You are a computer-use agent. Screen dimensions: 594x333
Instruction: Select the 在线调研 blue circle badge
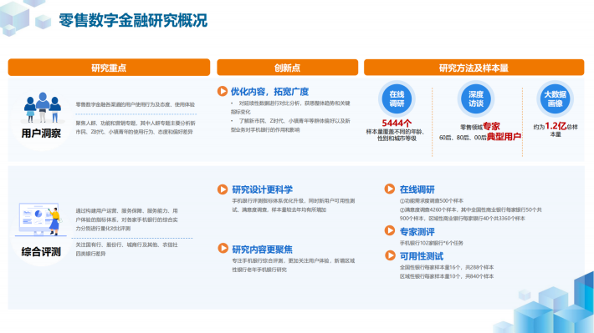397,99
